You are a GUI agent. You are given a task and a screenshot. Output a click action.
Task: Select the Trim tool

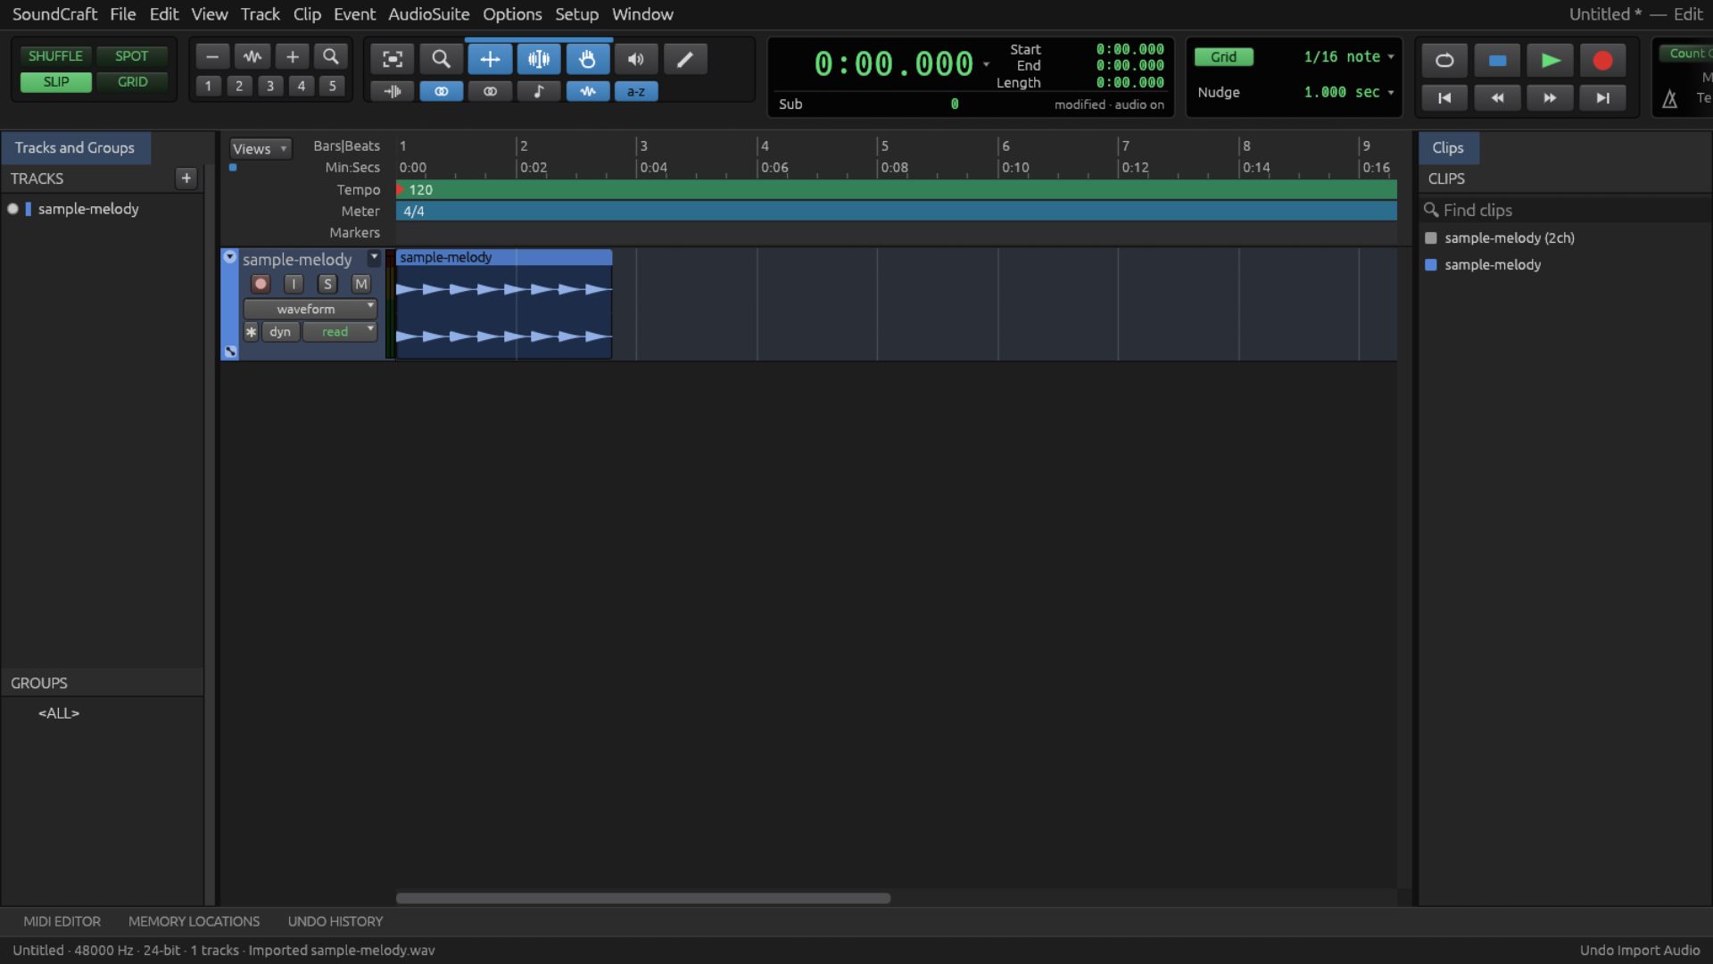point(490,59)
